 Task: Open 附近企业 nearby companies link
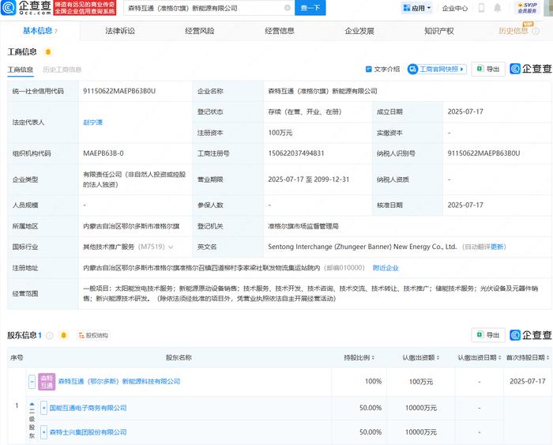pyautogui.click(x=386, y=268)
